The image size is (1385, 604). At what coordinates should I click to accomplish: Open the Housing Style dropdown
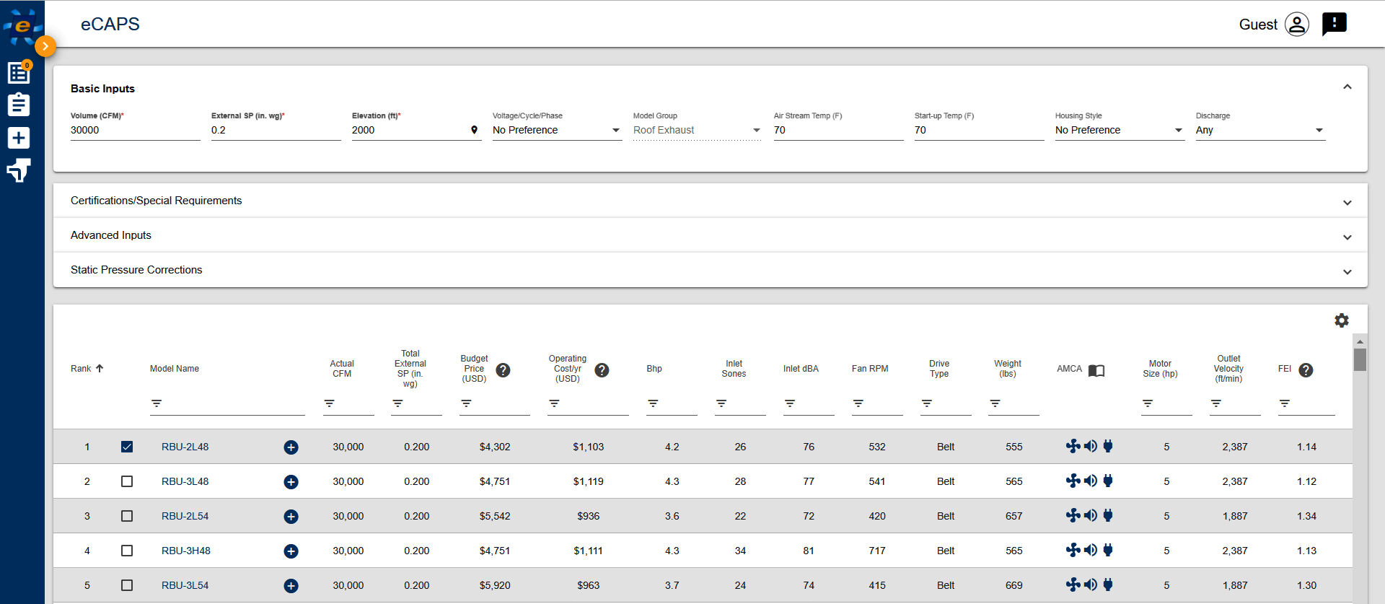[x=1120, y=130]
